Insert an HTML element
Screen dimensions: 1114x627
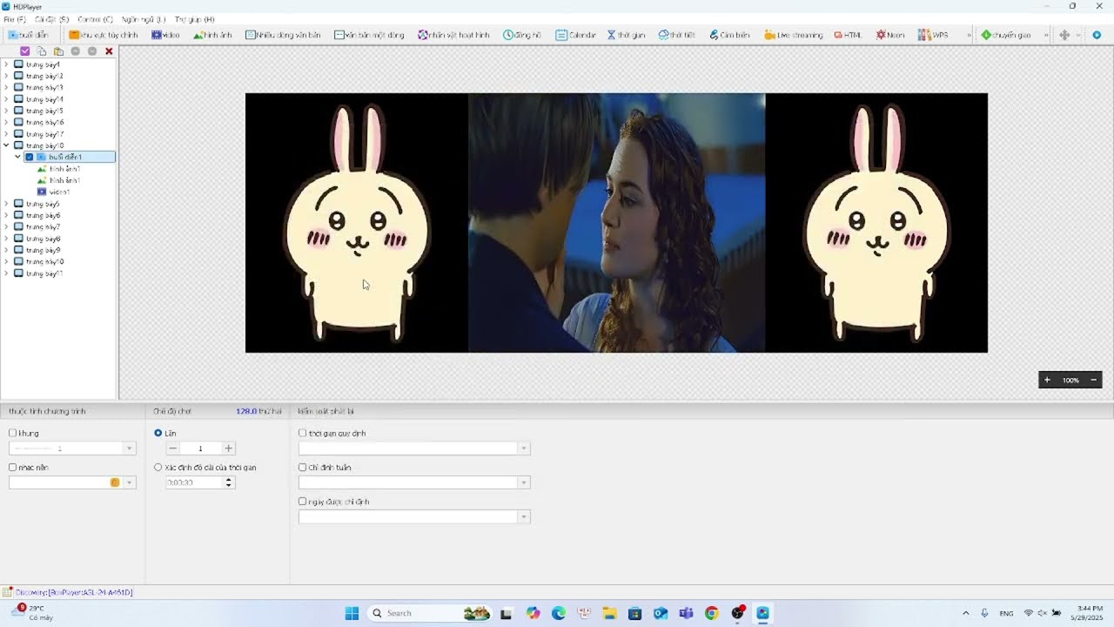(848, 35)
